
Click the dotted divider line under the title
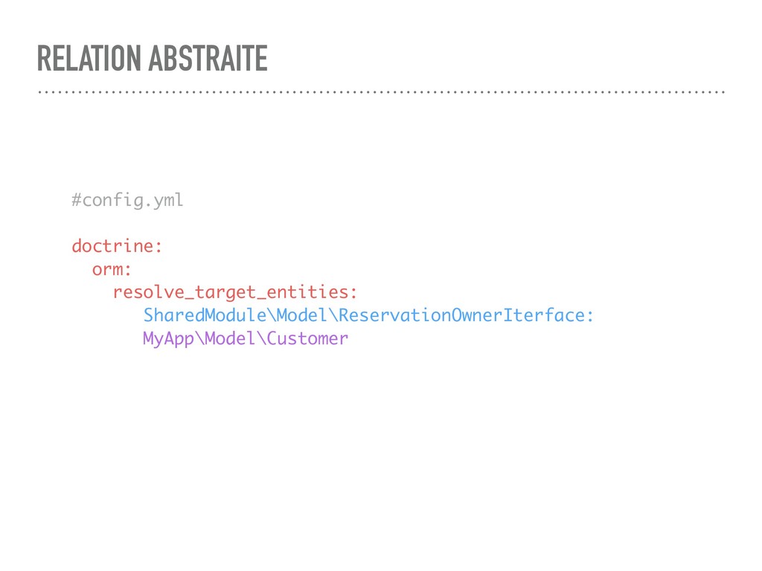[382, 91]
